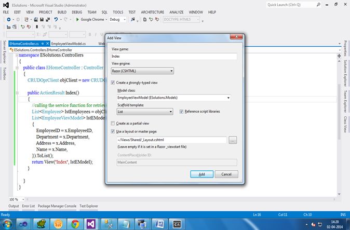
Task: Open Google Chrome from the taskbar
Action: (75, 224)
